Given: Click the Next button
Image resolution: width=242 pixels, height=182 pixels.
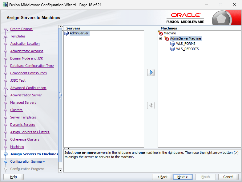Looking at the screenshot, I should (x=183, y=177).
